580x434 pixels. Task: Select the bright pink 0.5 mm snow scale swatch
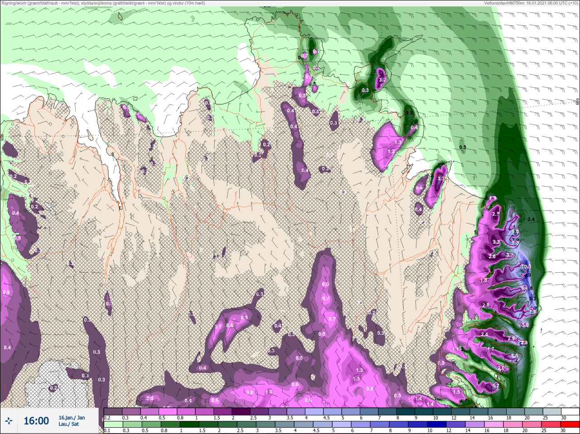pos(168,411)
